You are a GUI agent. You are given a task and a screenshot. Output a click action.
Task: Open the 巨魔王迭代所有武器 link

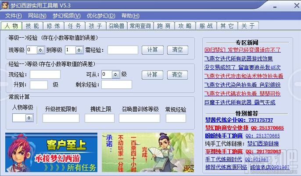point(240,102)
